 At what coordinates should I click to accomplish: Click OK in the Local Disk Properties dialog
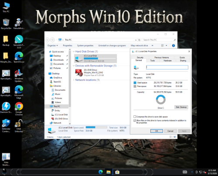[x=157, y=131]
